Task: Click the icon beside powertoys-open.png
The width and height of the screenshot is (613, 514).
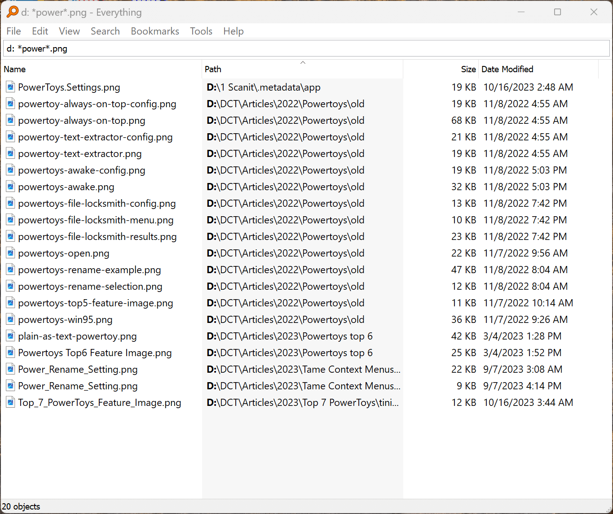Action: 10,253
